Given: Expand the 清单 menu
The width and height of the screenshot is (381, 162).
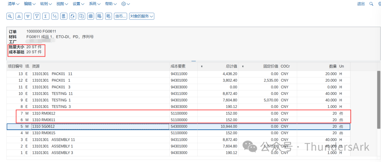Looking at the screenshot, I should point(14,4).
